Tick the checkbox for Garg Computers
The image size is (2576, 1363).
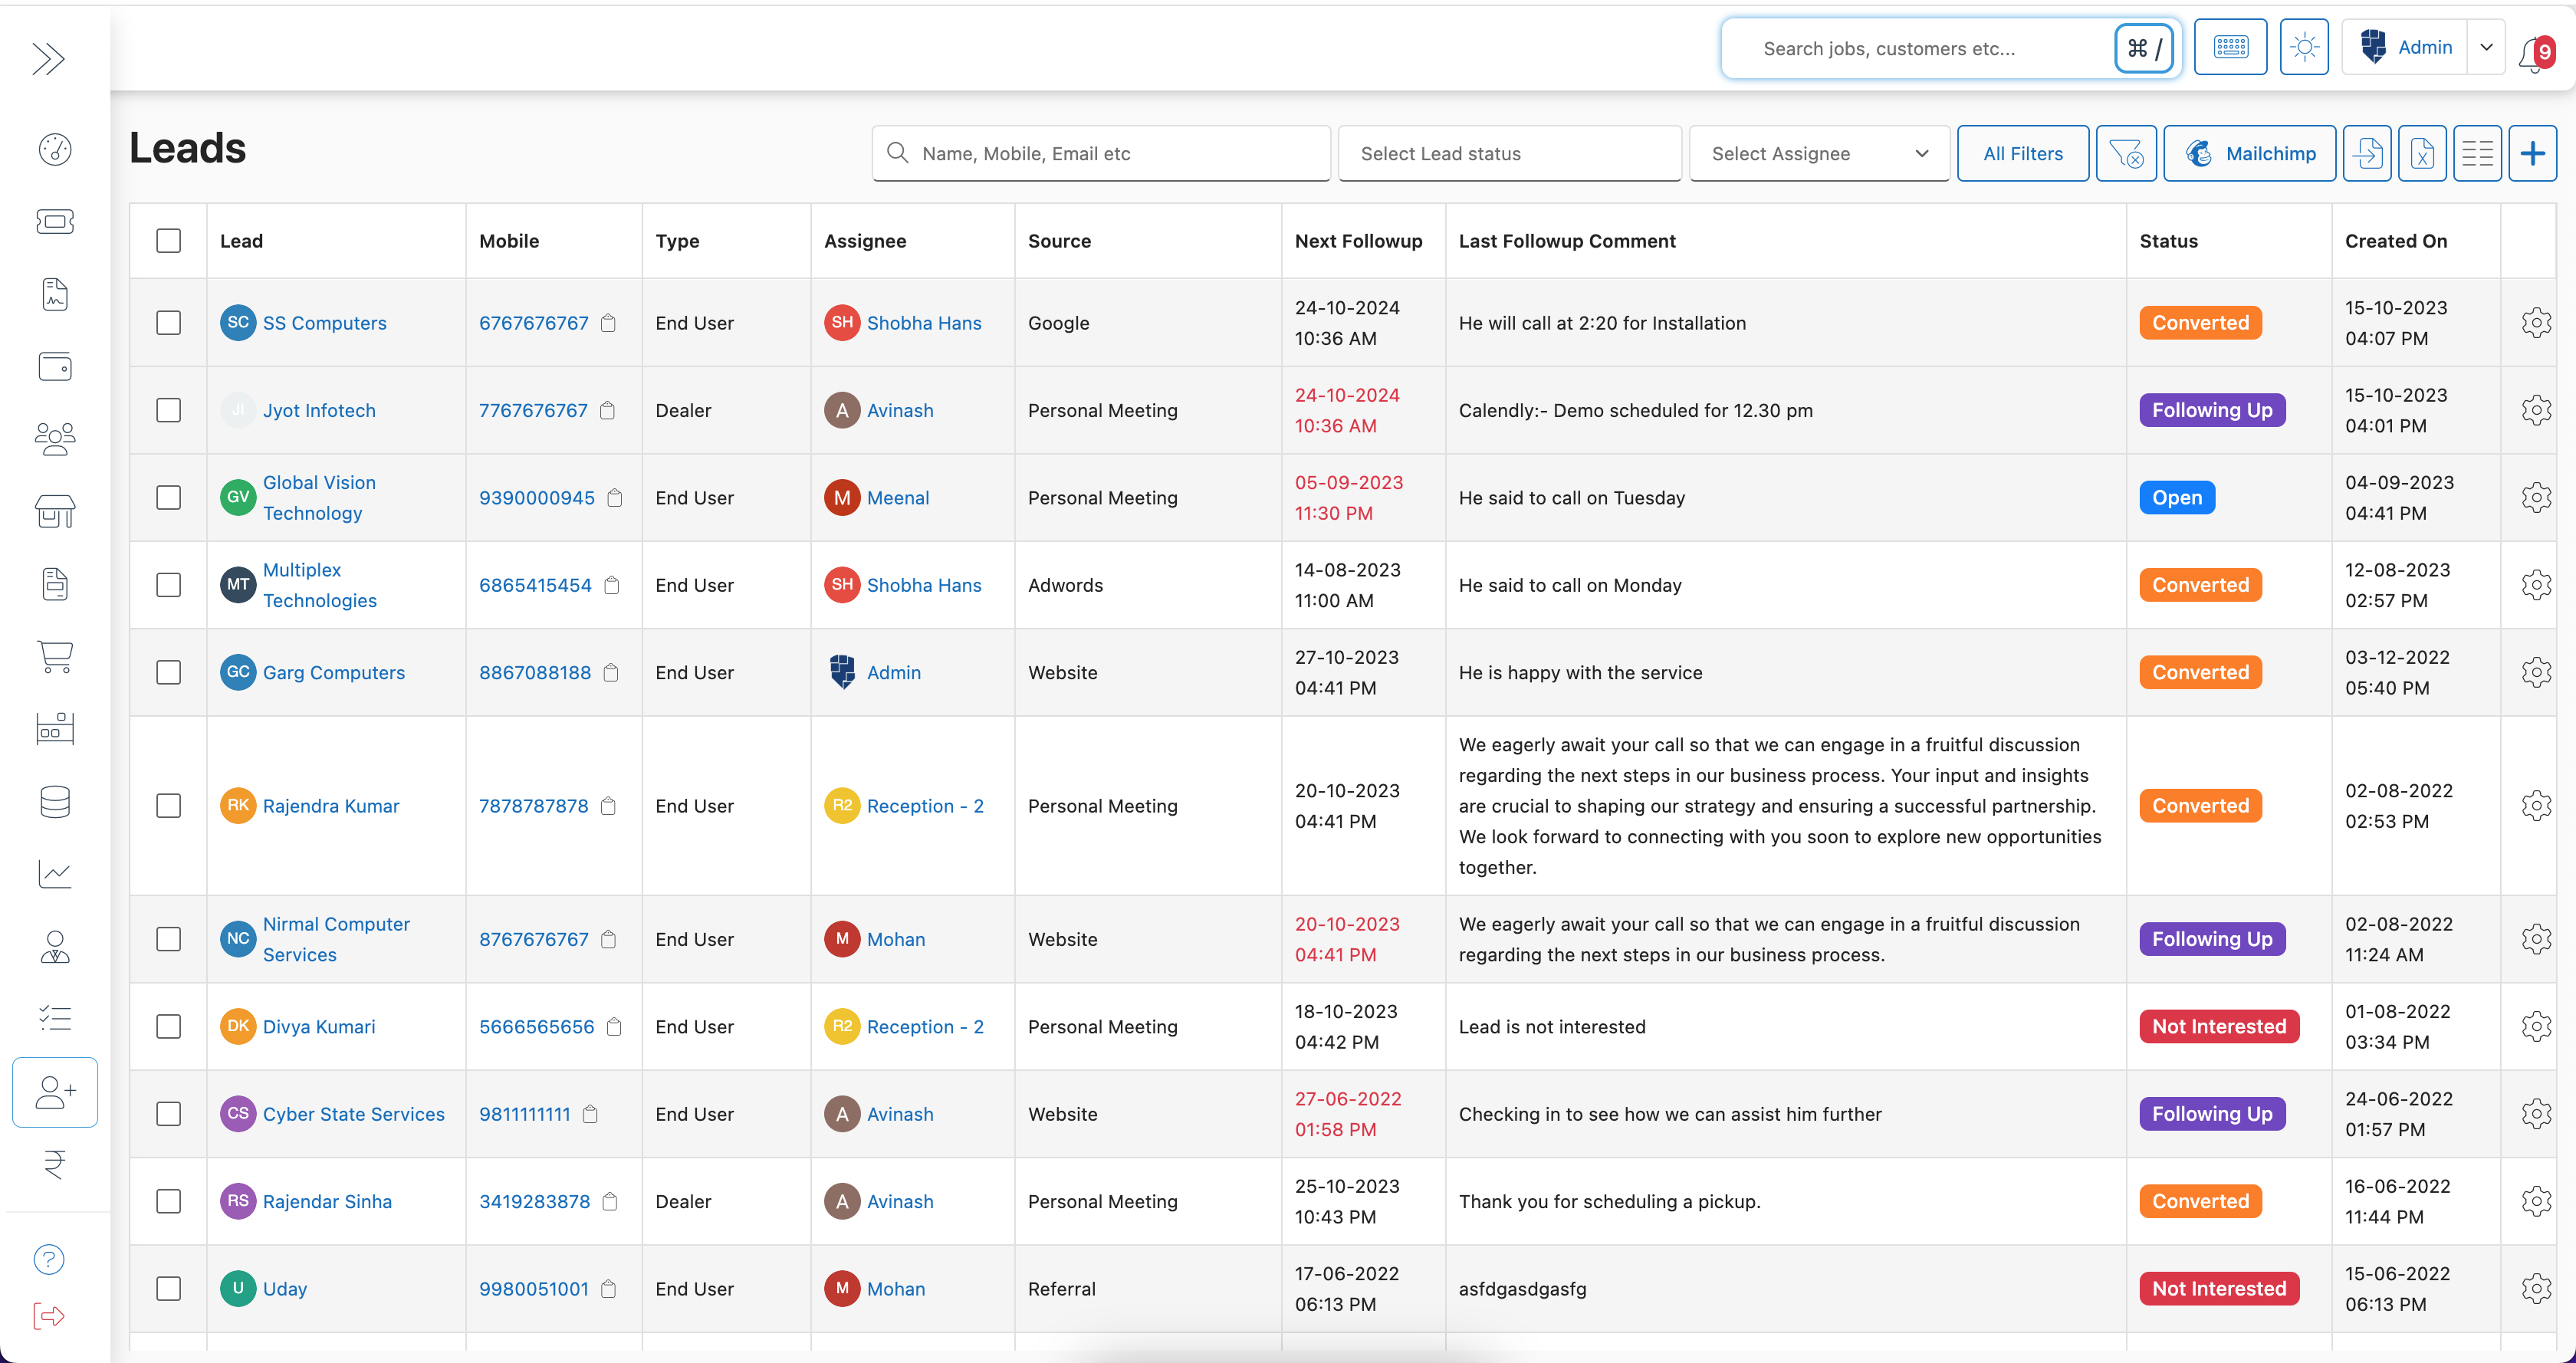pyautogui.click(x=169, y=672)
